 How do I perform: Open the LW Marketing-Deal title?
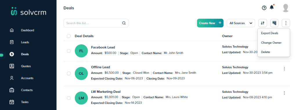point(106,92)
